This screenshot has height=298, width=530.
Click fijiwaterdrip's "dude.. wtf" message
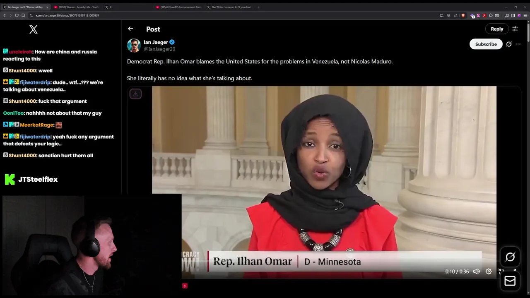53,86
